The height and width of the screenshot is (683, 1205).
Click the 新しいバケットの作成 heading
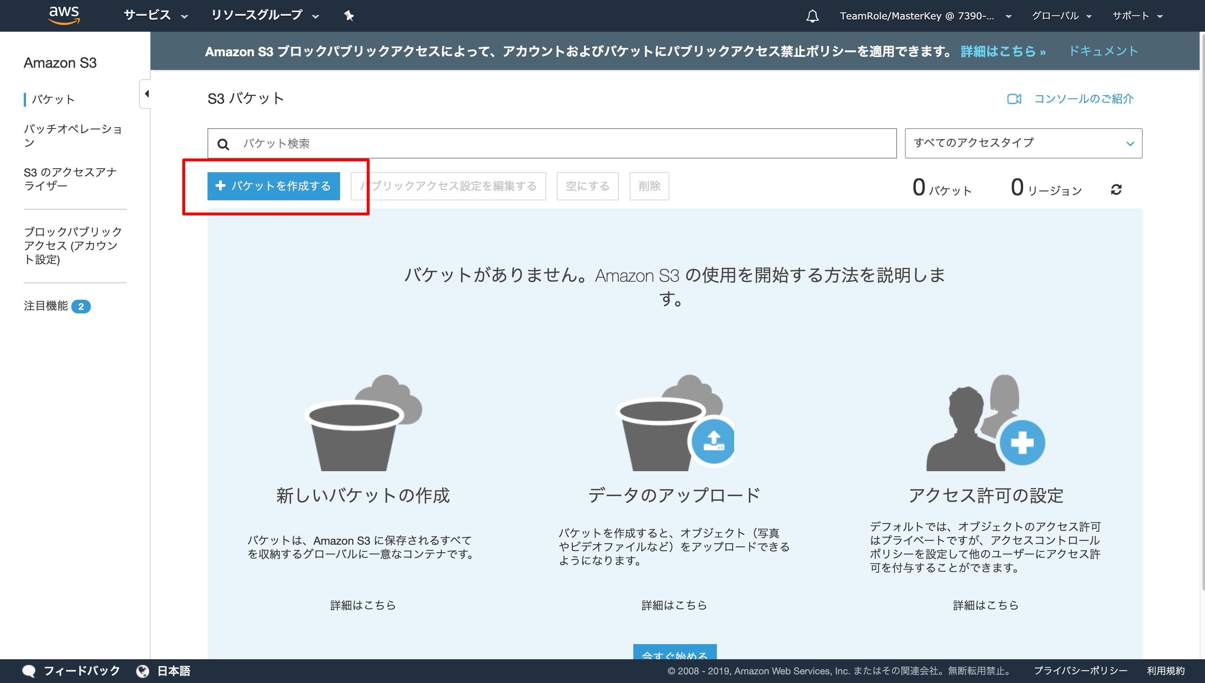363,495
